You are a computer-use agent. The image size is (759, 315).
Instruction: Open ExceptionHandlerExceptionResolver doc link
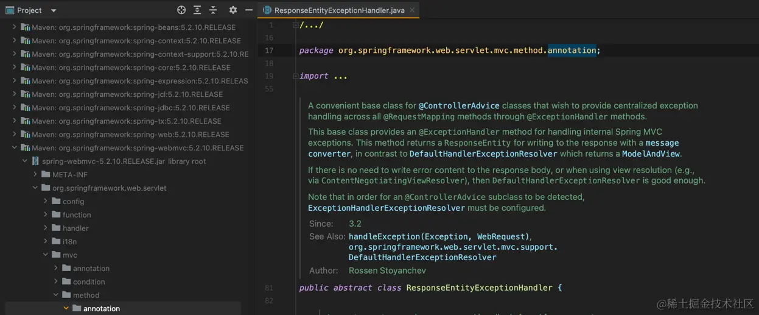(386, 208)
